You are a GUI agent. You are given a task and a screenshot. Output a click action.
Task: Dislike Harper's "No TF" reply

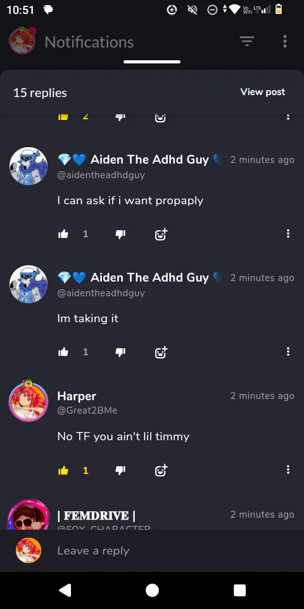point(120,470)
